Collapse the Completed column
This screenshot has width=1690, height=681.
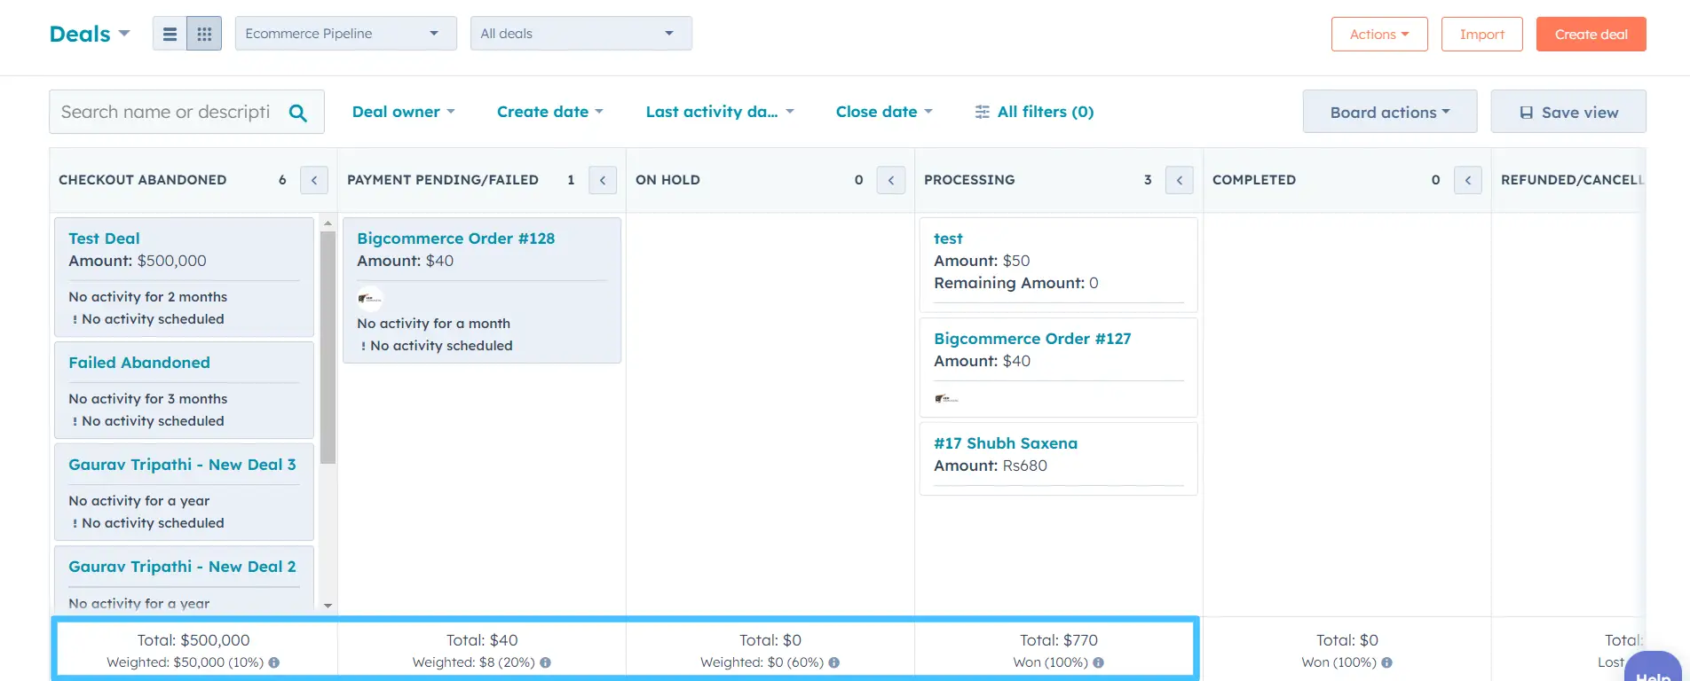pyautogui.click(x=1468, y=180)
